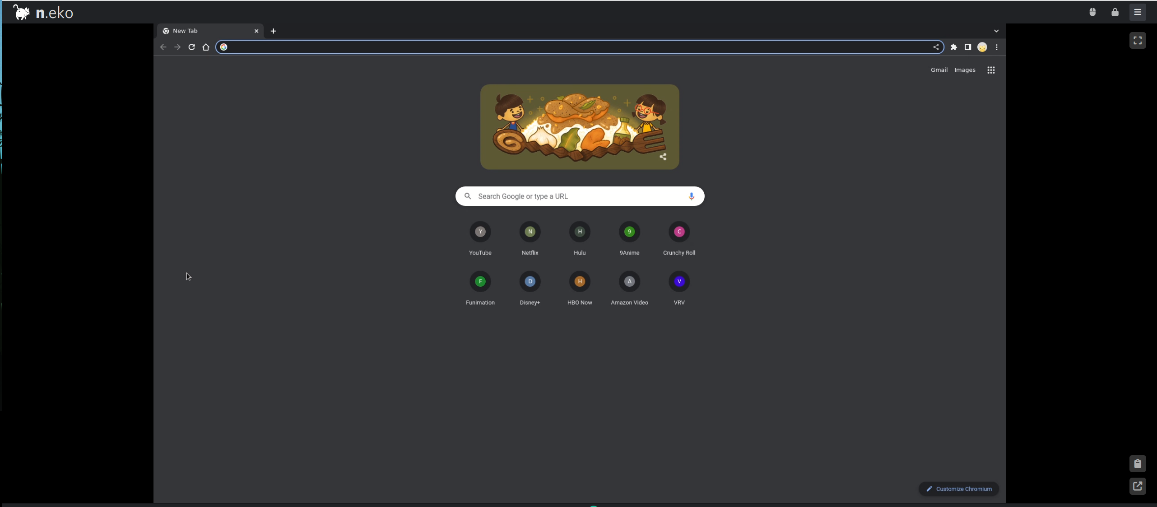The height and width of the screenshot is (507, 1157).
Task: Expand the tab search dropdown chevron
Action: click(x=996, y=31)
